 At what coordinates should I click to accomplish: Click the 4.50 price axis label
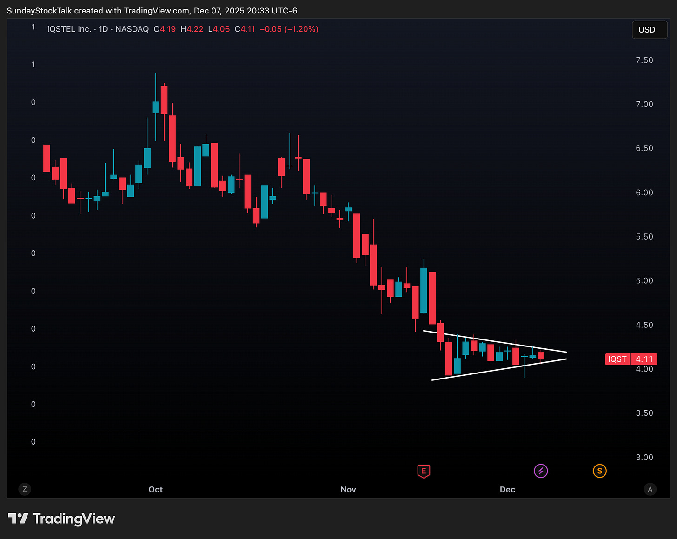point(644,325)
